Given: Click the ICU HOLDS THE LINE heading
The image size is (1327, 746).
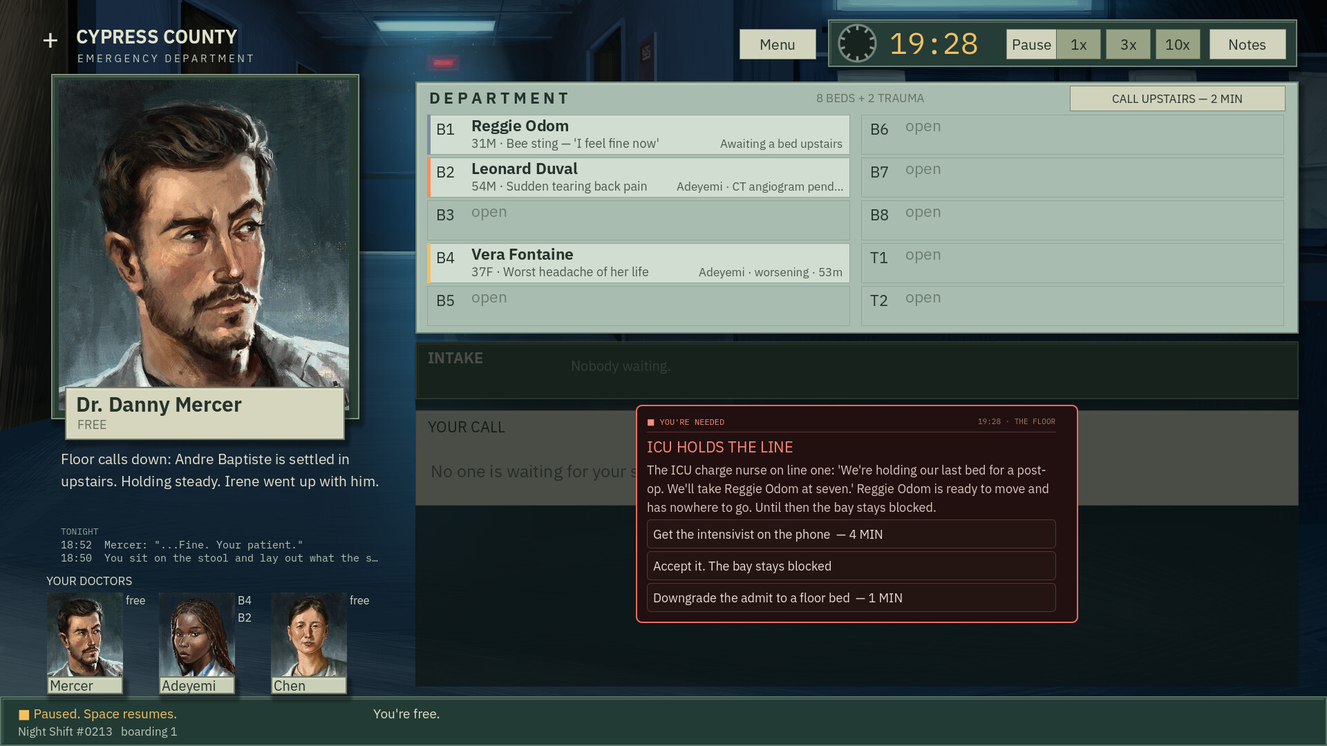Looking at the screenshot, I should pos(720,447).
